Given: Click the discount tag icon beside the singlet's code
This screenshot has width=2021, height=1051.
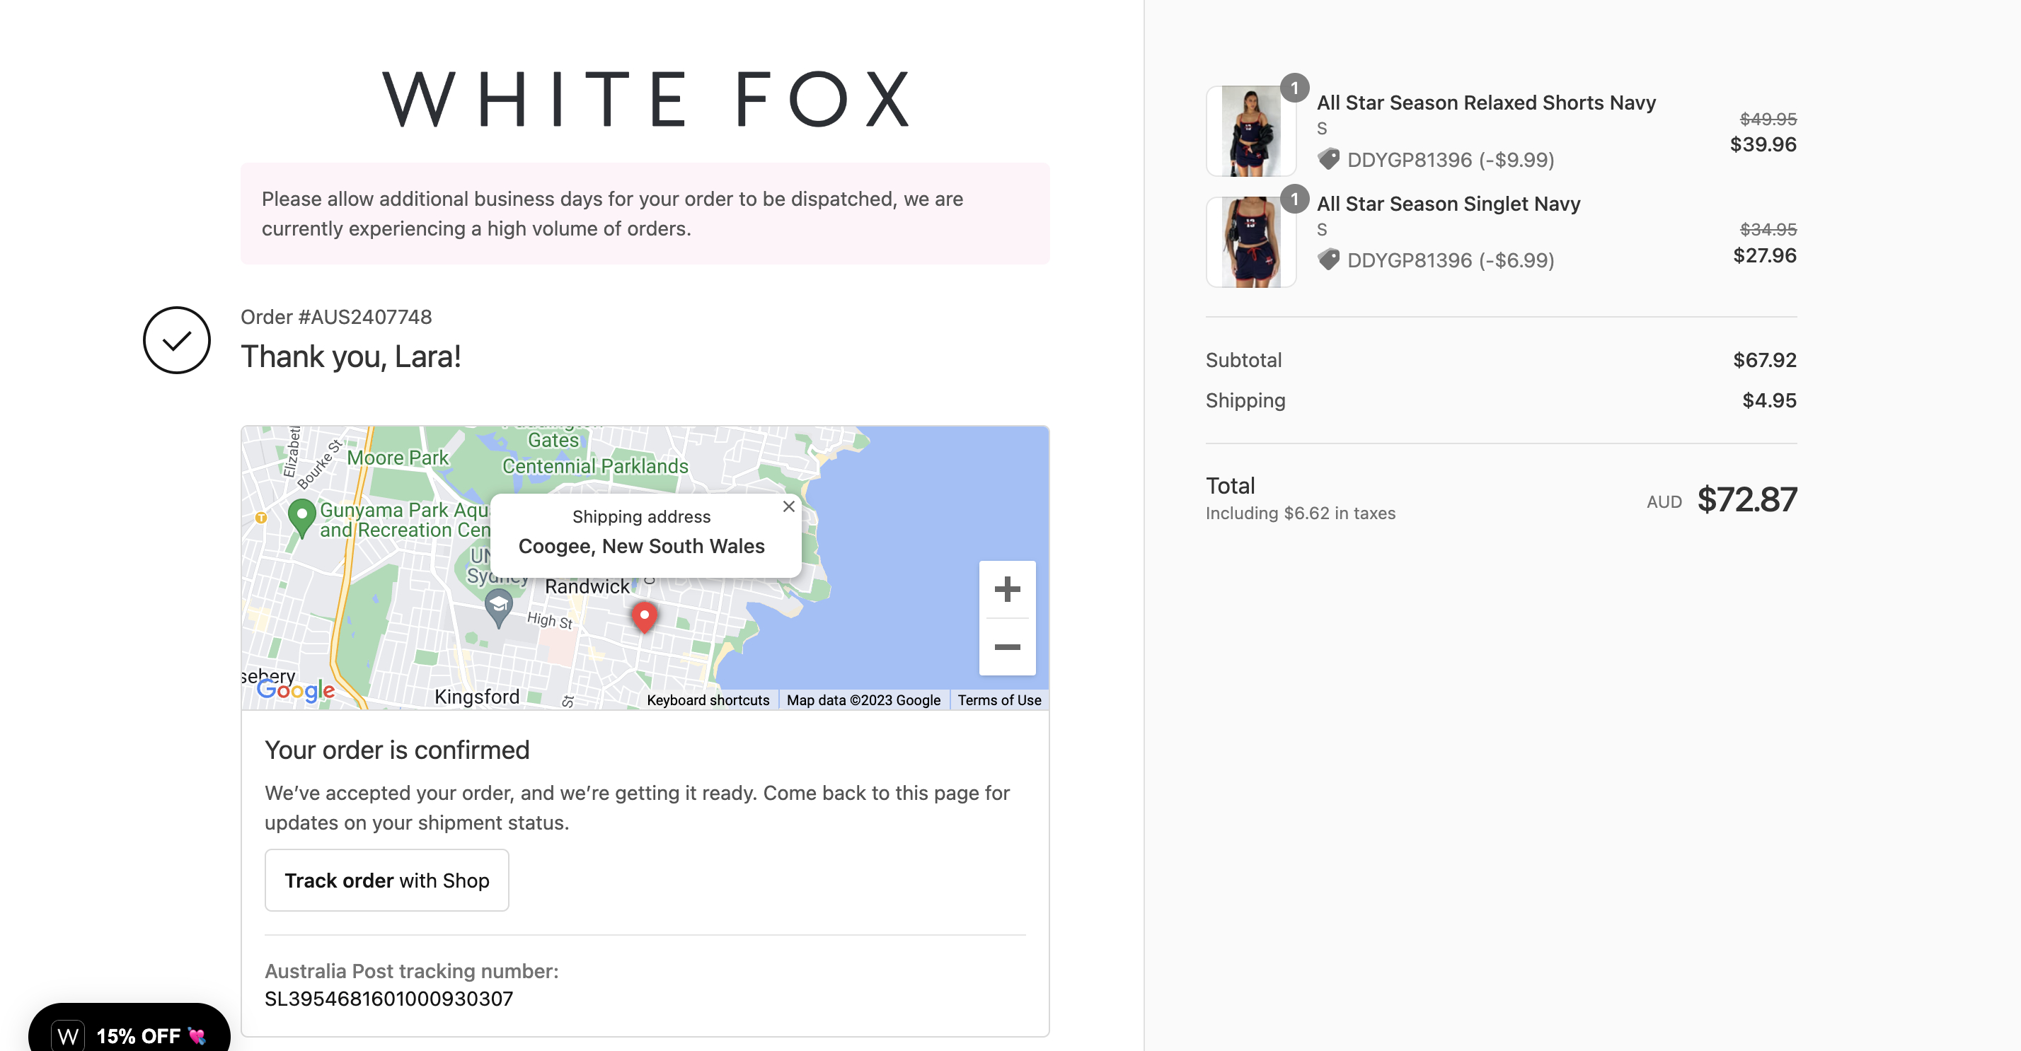Looking at the screenshot, I should (x=1329, y=260).
